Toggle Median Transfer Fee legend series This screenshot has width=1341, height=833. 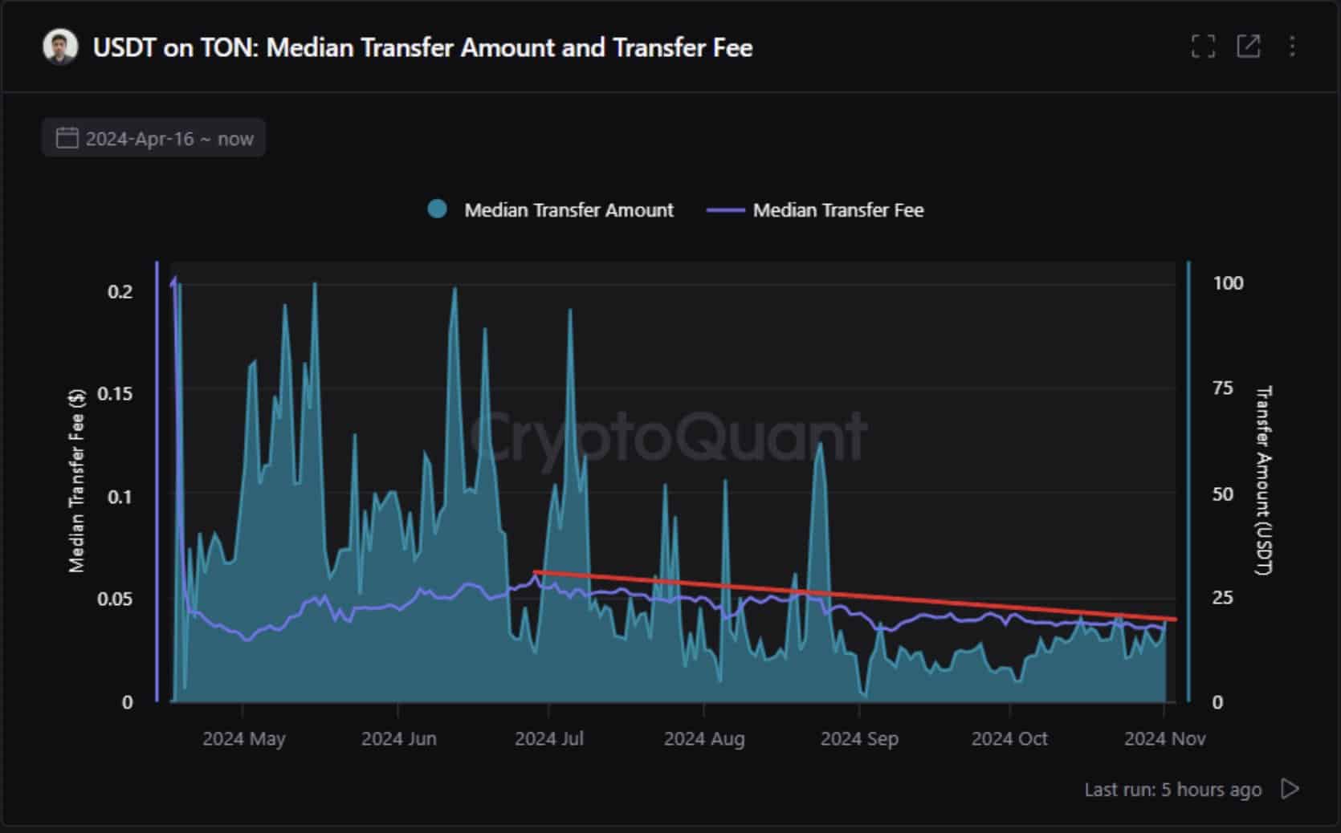tap(838, 210)
